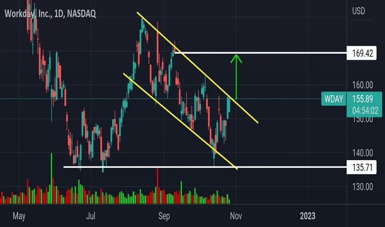Screen dimensions: 385x227
Task: Open the USD currency selector
Action: [359, 10]
